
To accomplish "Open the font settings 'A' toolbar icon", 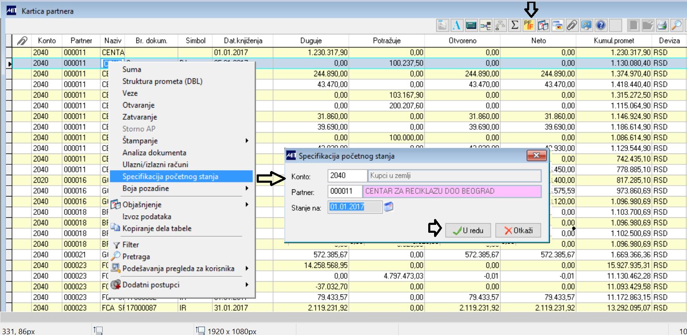I will coord(457,26).
